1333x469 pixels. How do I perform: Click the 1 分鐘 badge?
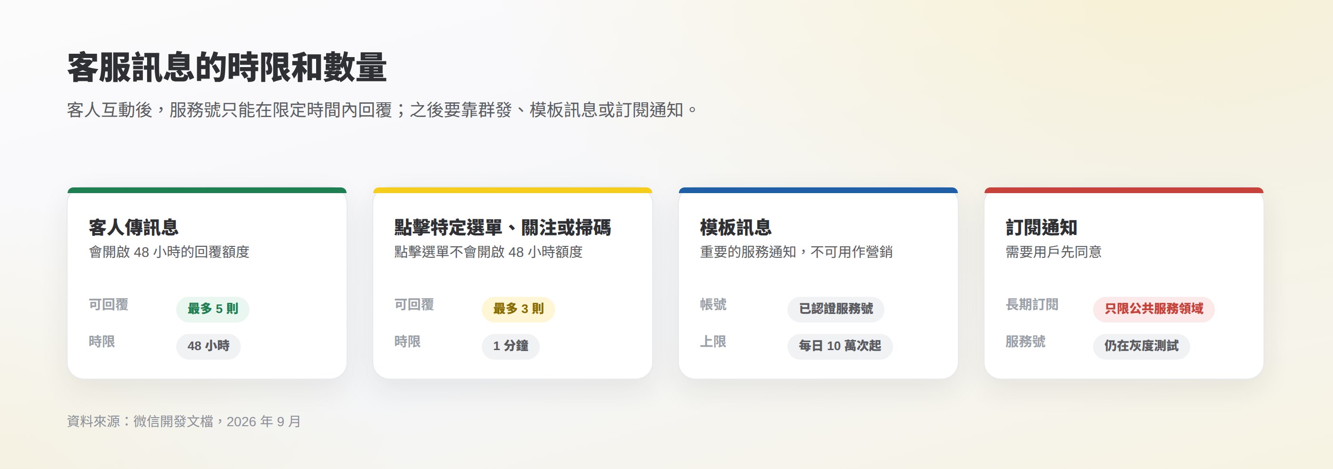point(511,346)
